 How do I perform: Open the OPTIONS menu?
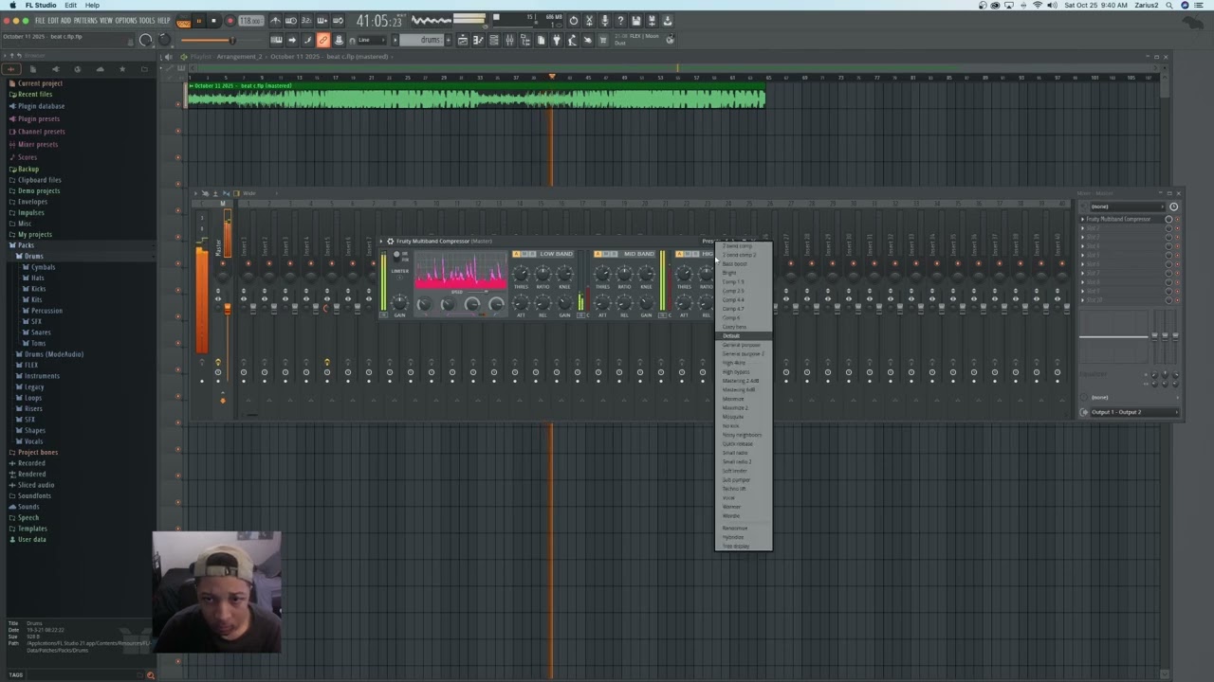click(x=126, y=20)
